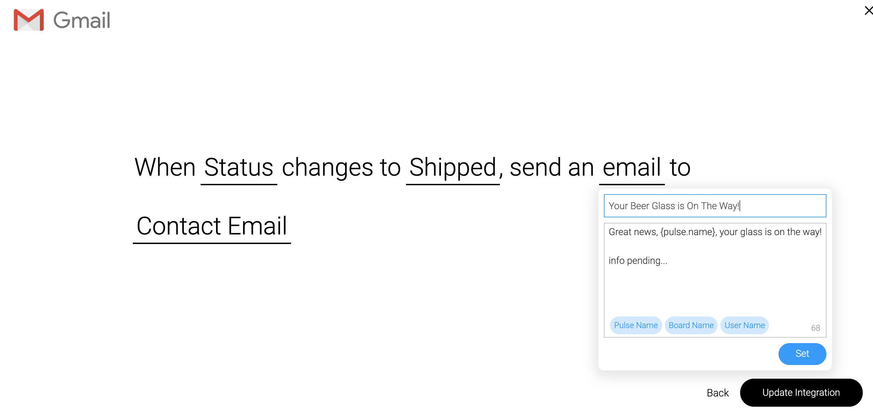
Task: Click the 'send an' sentence text
Action: click(x=552, y=168)
